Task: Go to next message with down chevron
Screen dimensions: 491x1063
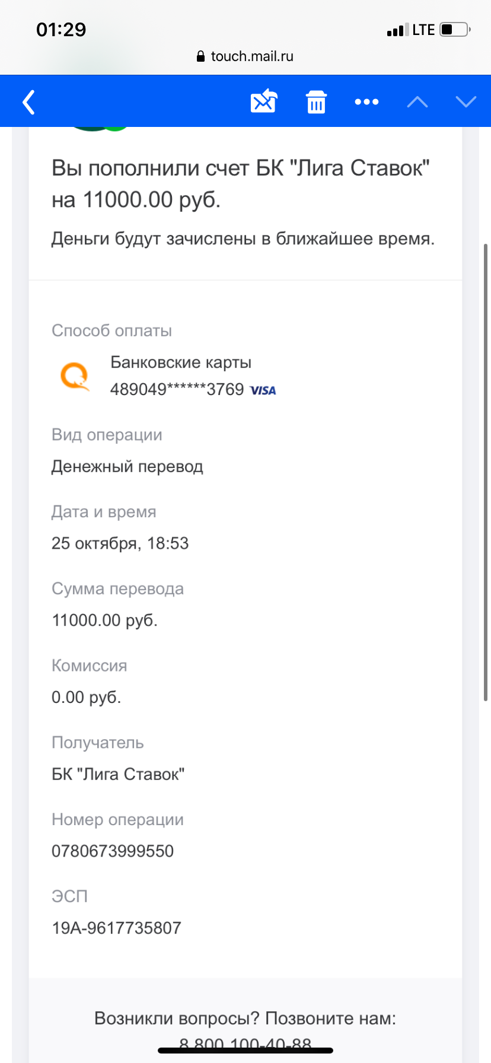Action: coord(466,102)
